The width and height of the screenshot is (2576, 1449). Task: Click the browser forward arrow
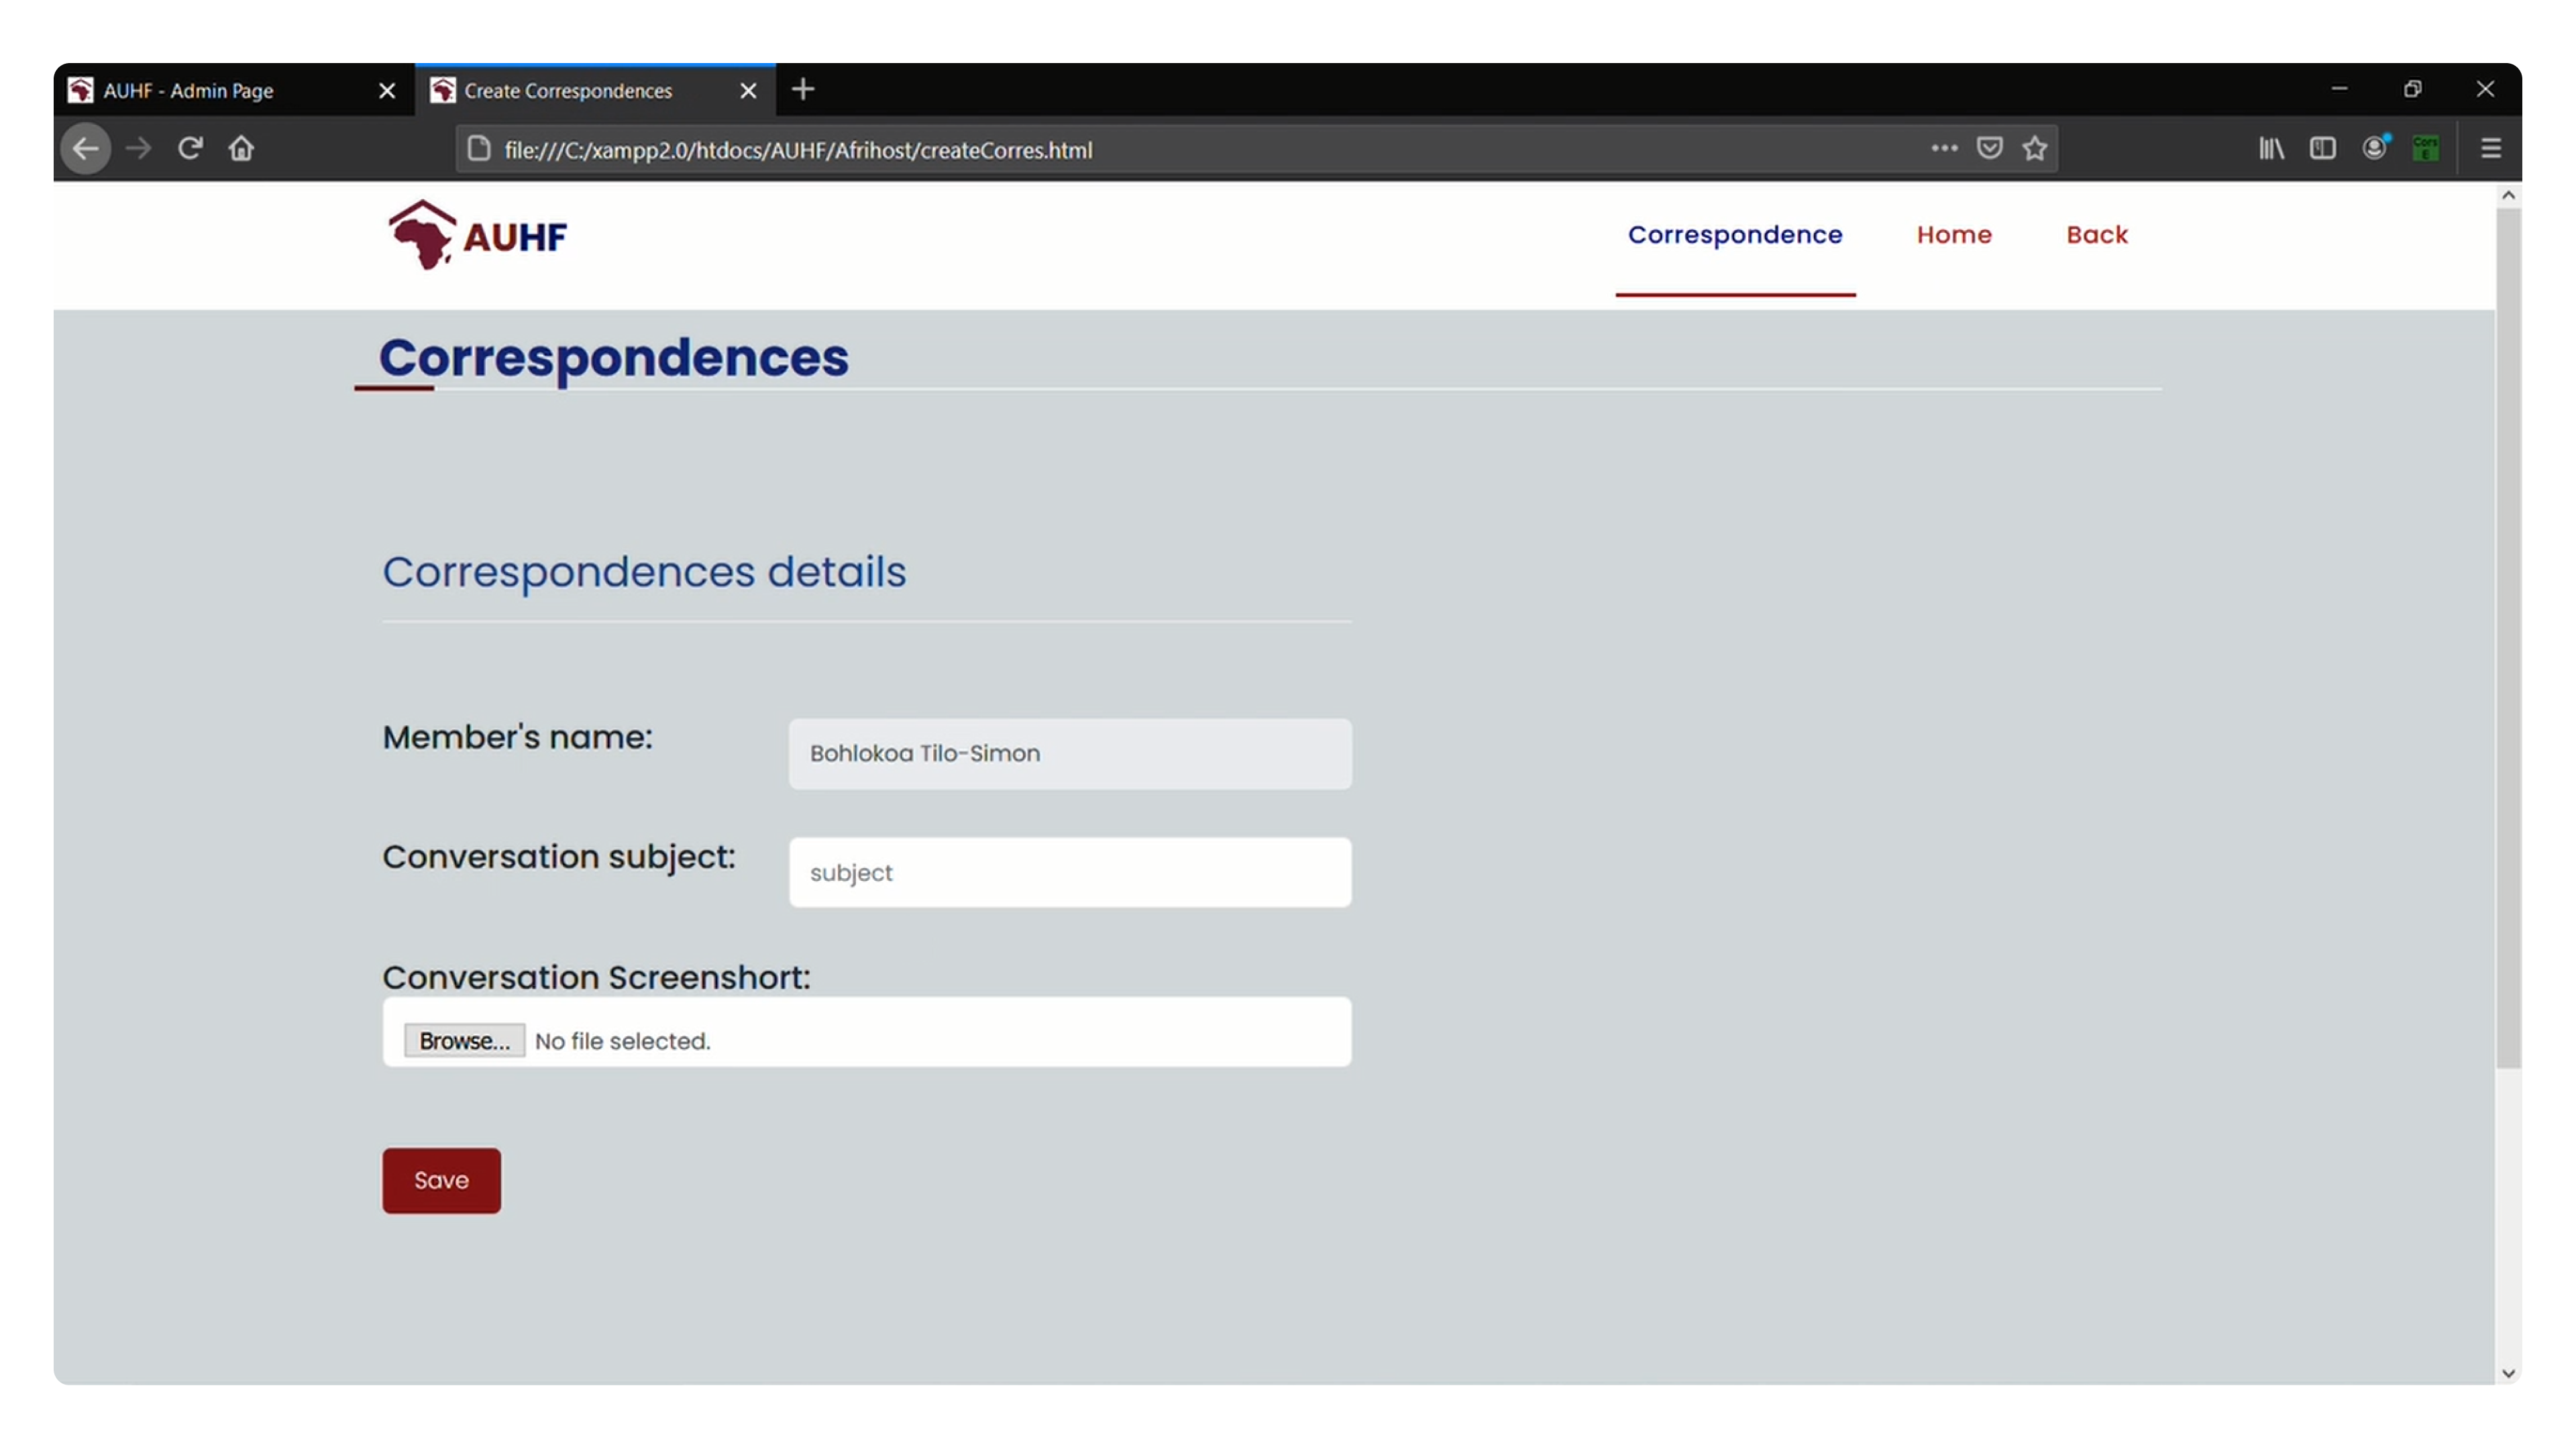coord(138,149)
